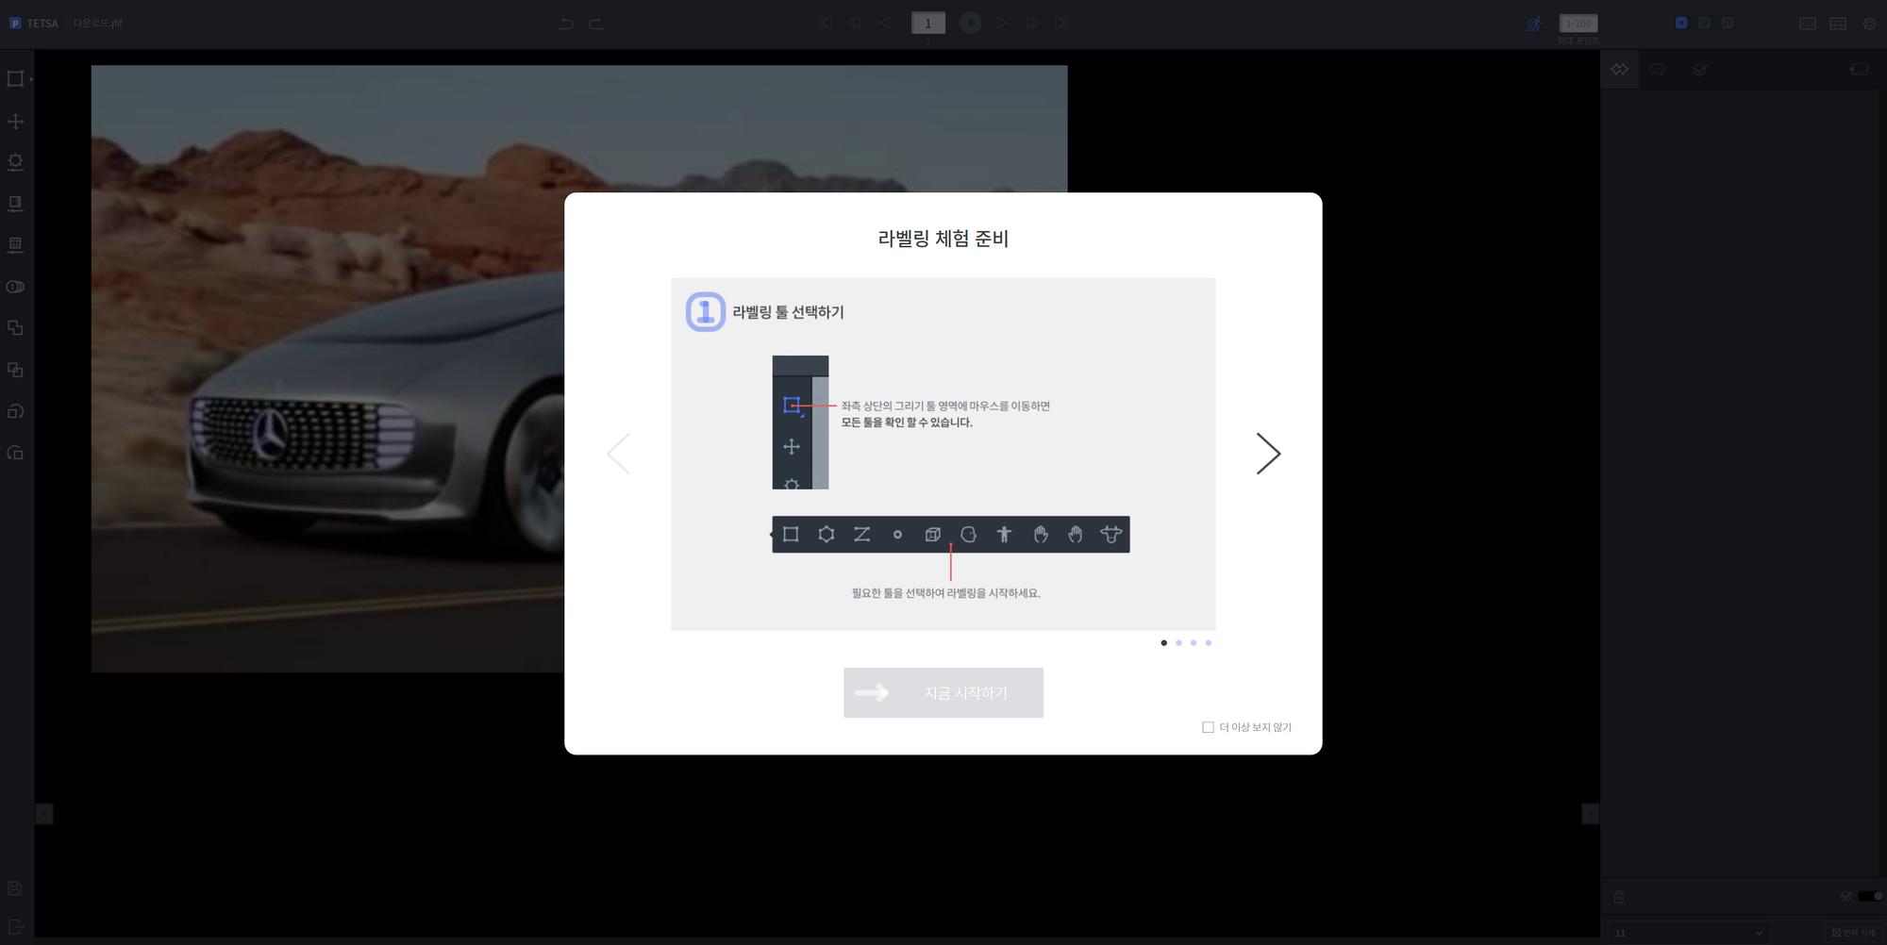The height and width of the screenshot is (945, 1887).
Task: Check the 더 이상 보지 않기 checkbox
Action: point(1208,727)
